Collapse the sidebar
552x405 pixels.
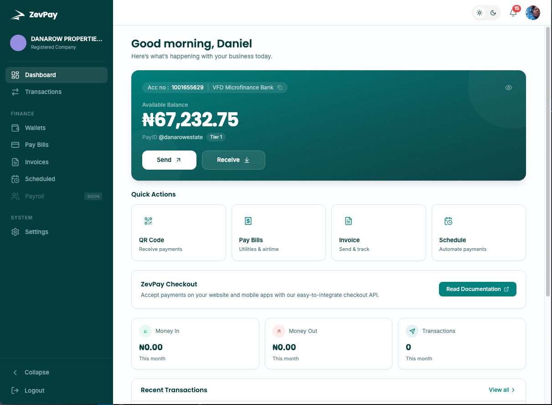[x=57, y=372]
